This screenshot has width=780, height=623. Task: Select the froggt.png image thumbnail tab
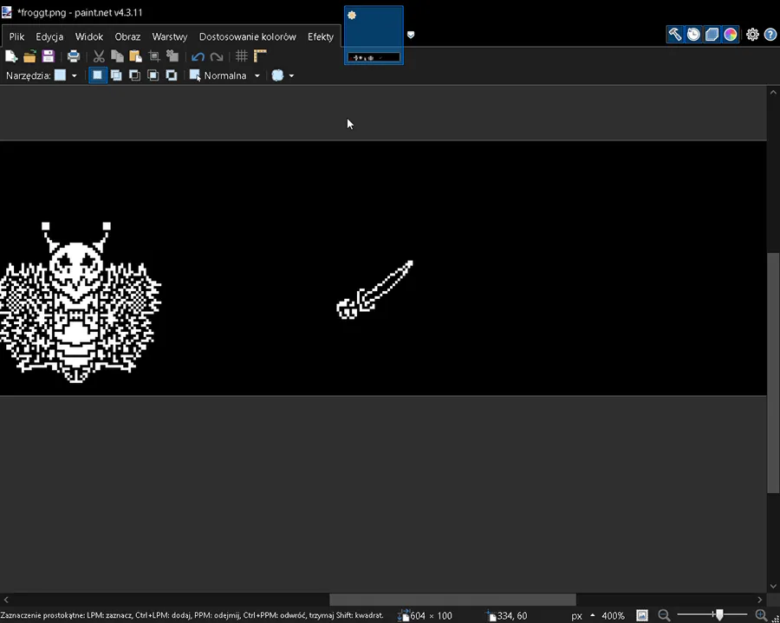pyautogui.click(x=374, y=36)
